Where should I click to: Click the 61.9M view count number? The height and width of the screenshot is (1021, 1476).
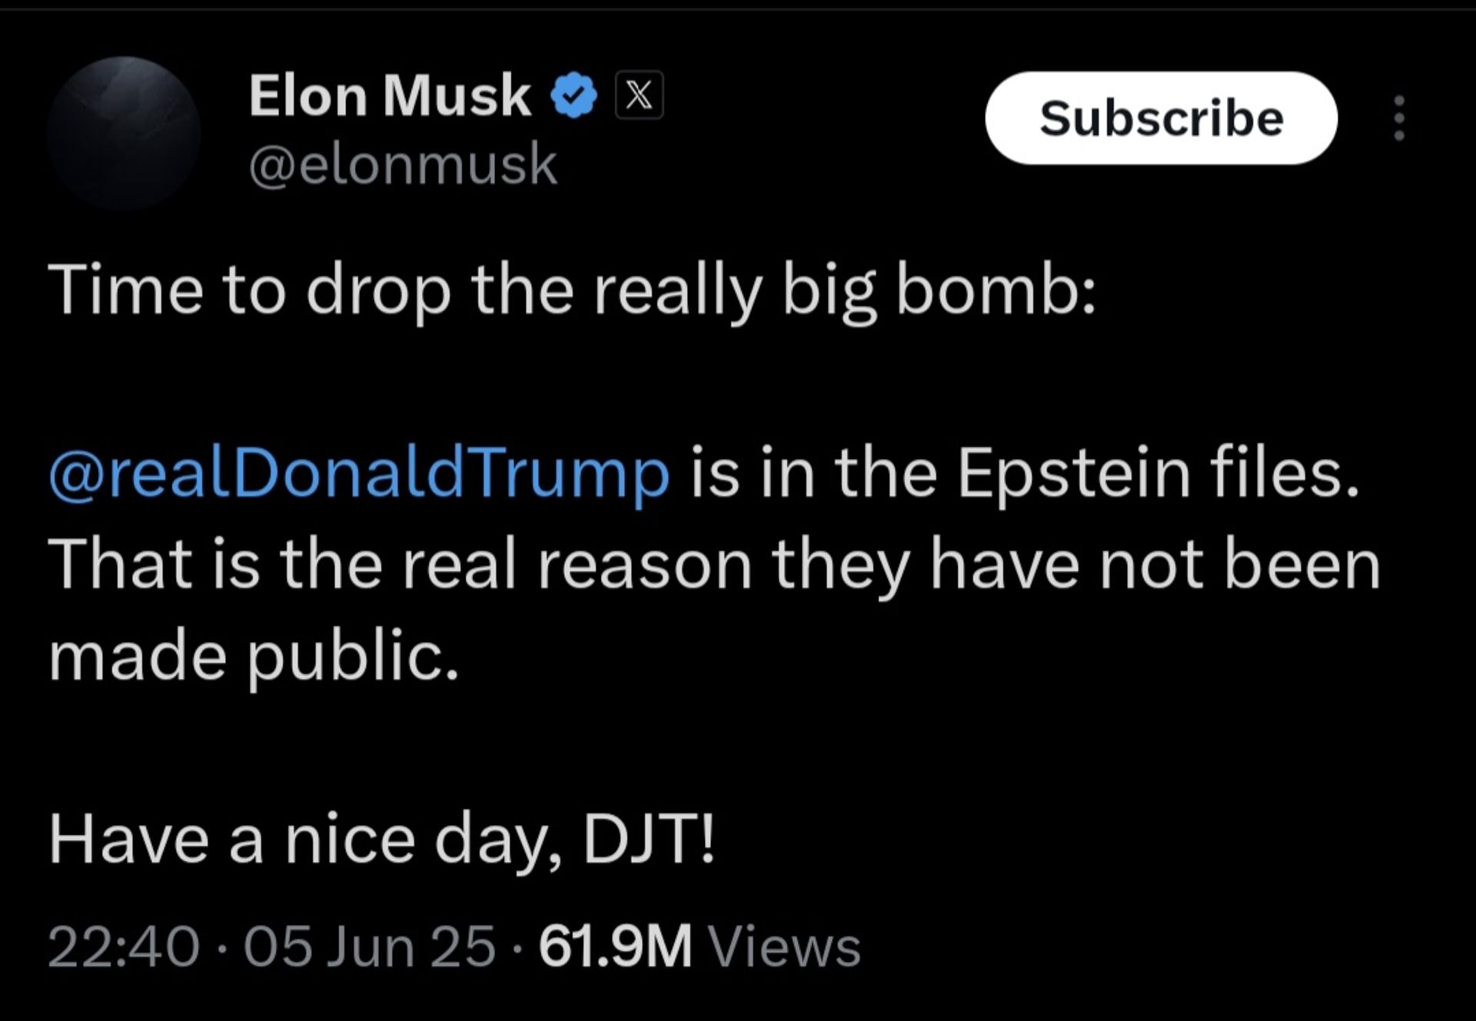pos(615,946)
